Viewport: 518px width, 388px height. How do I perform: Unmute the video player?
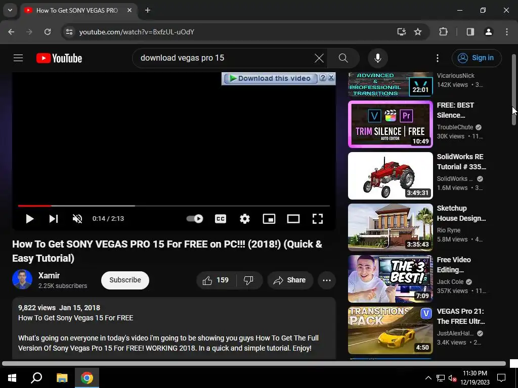tap(77, 219)
